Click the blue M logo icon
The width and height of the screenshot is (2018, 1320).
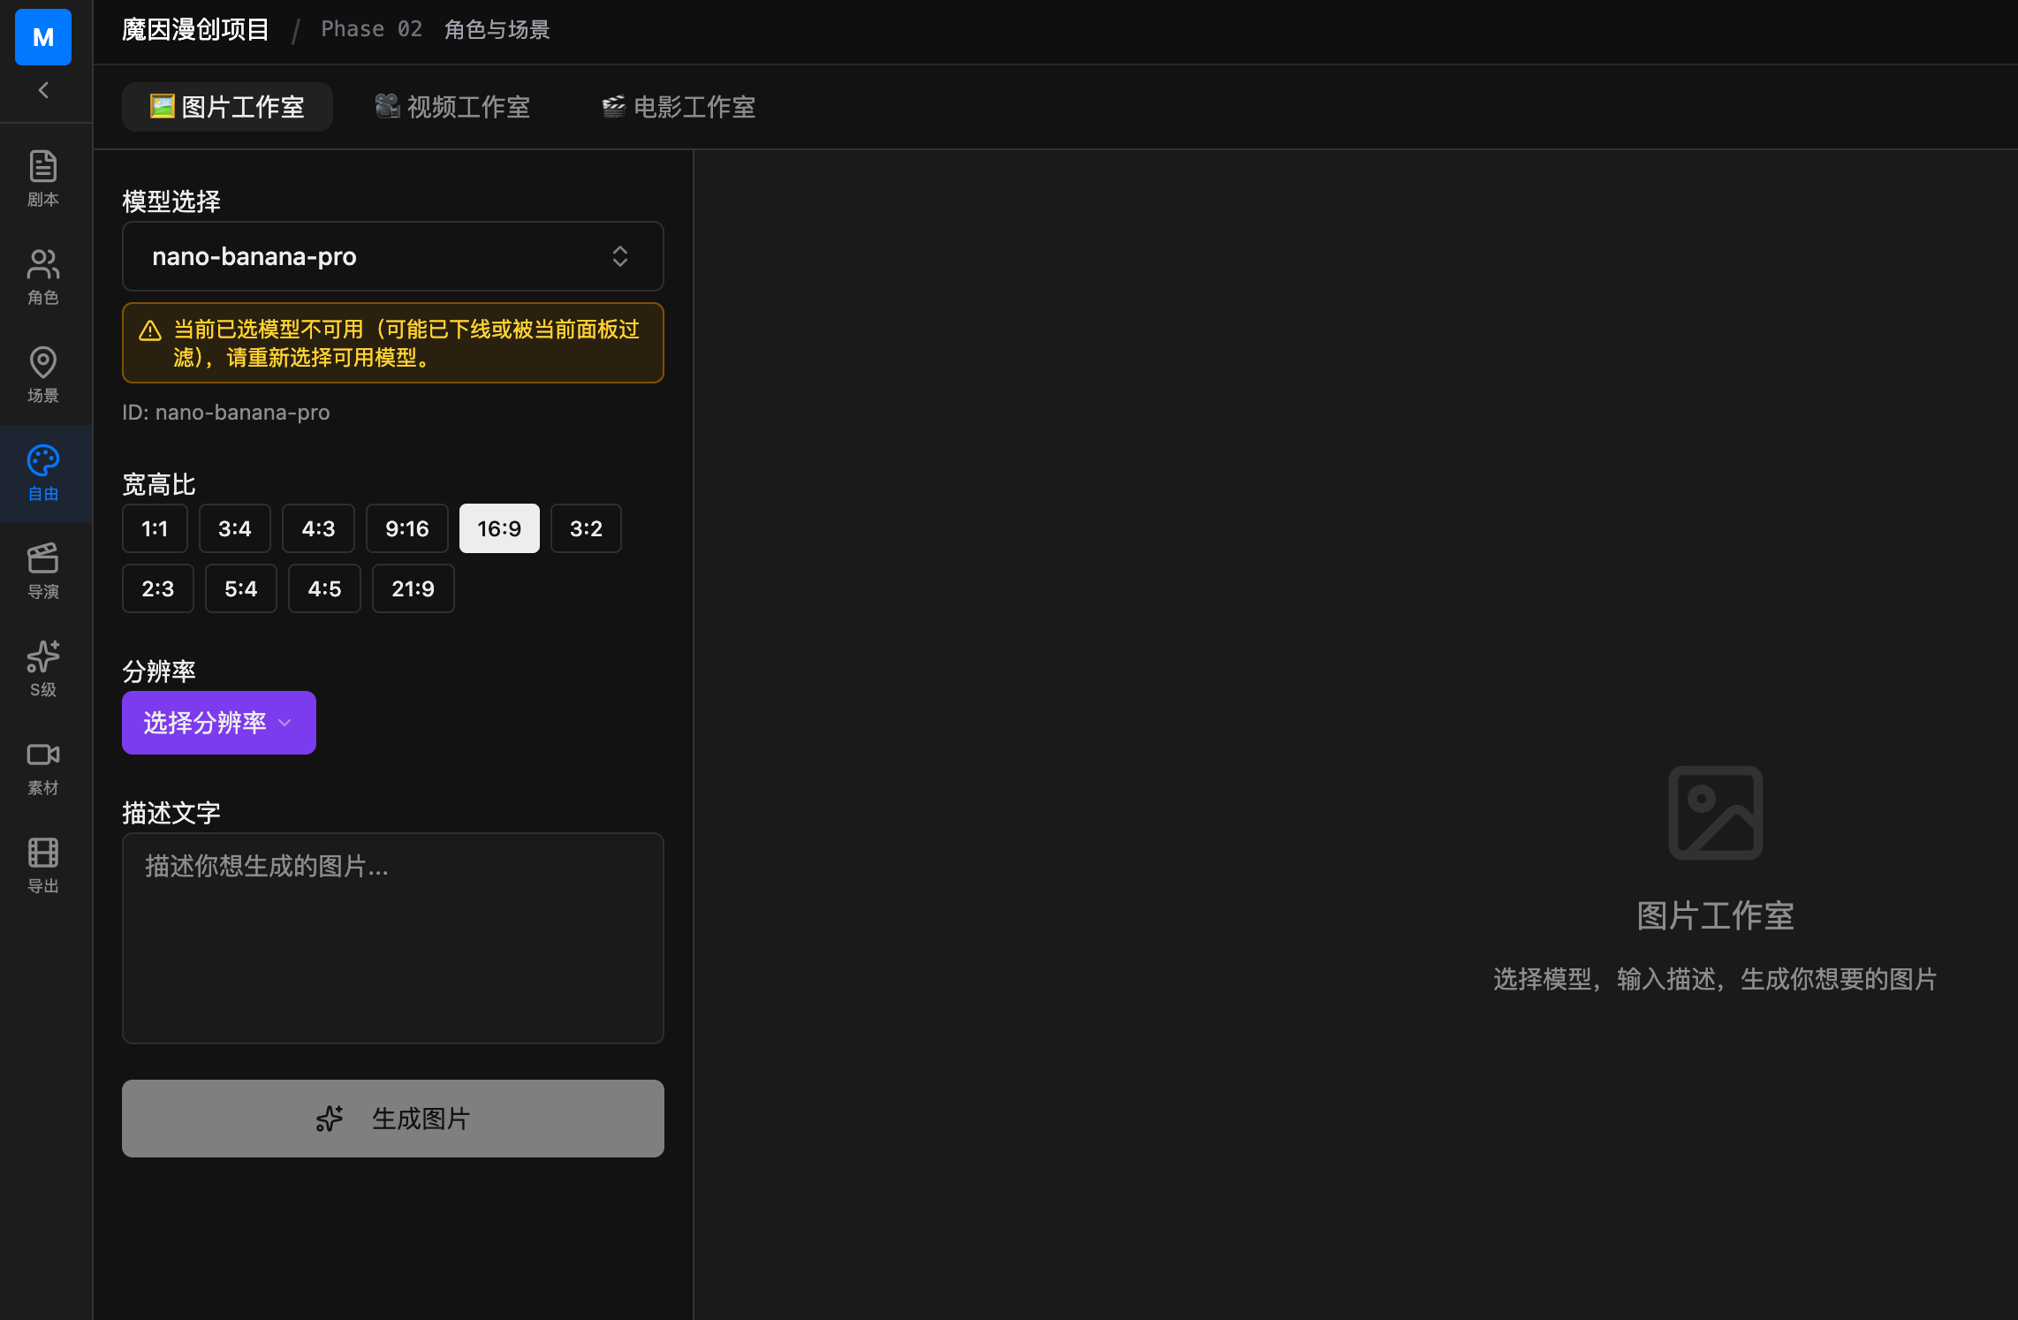tap(42, 37)
